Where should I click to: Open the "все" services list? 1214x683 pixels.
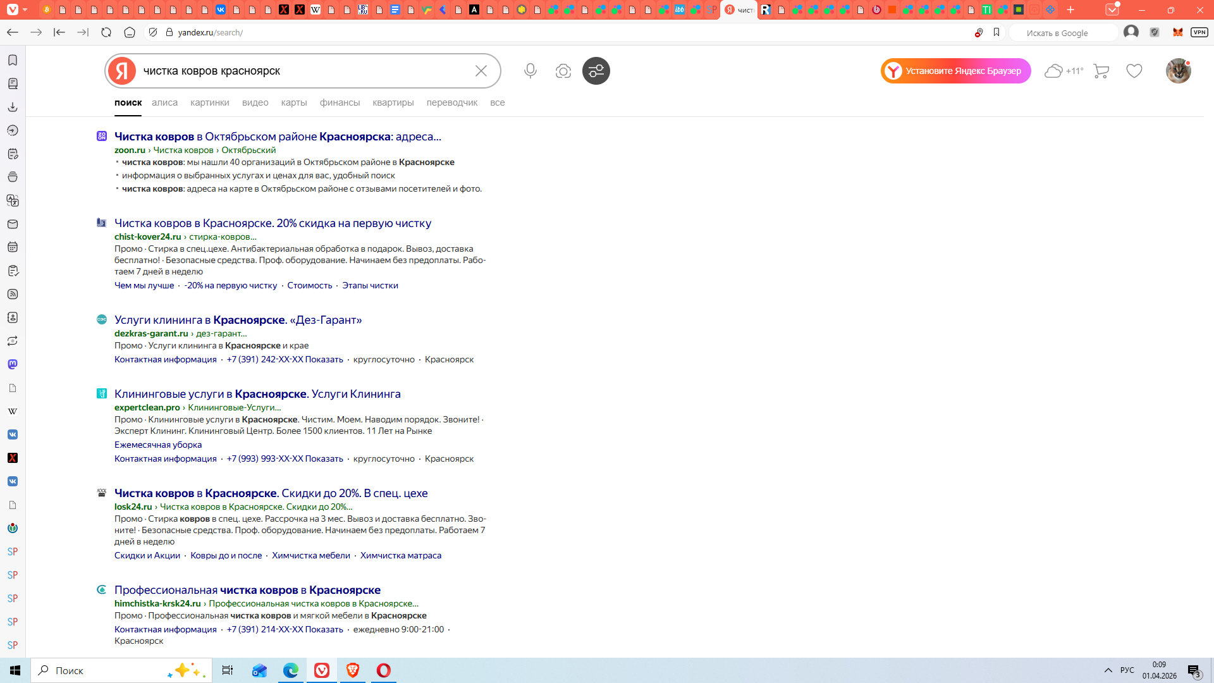[x=497, y=102]
